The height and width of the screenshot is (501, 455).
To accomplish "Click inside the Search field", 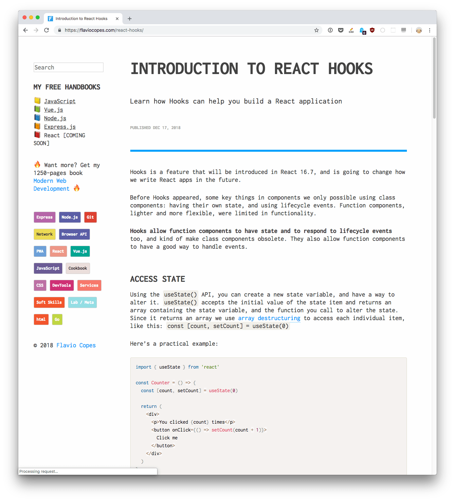I will 68,67.
